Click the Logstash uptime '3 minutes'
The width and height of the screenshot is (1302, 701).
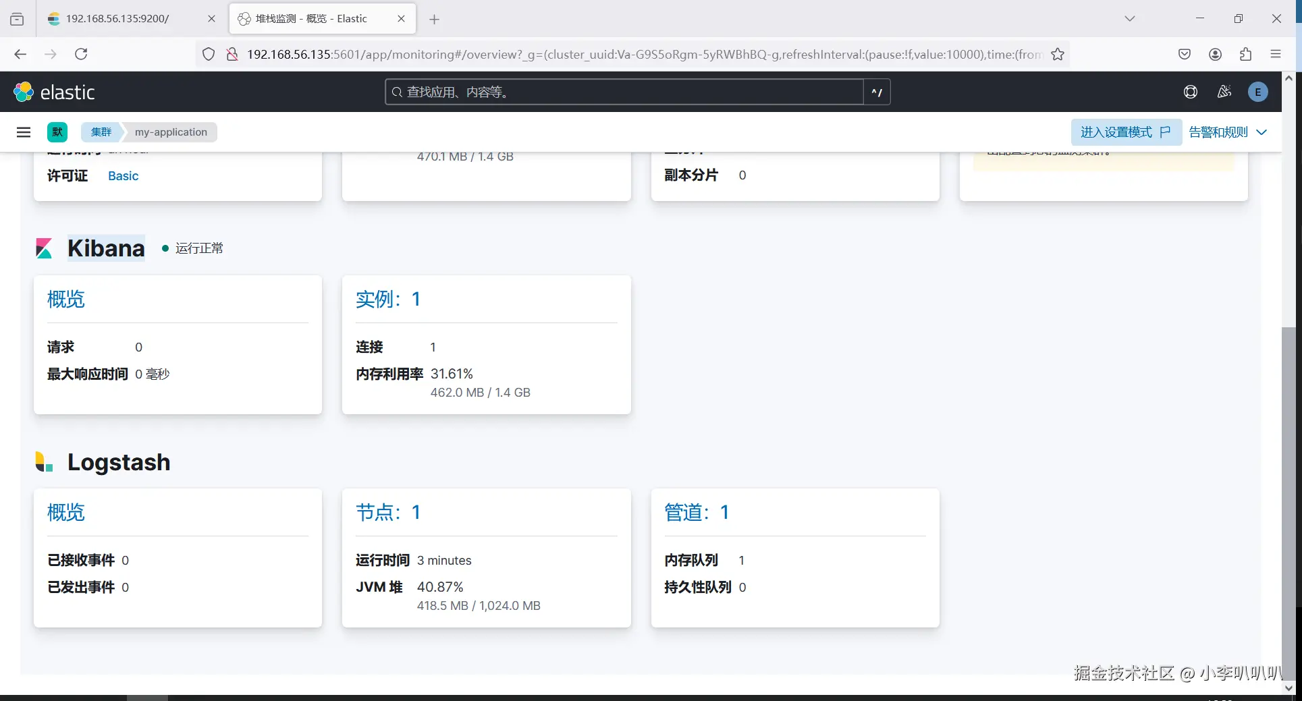(x=444, y=560)
